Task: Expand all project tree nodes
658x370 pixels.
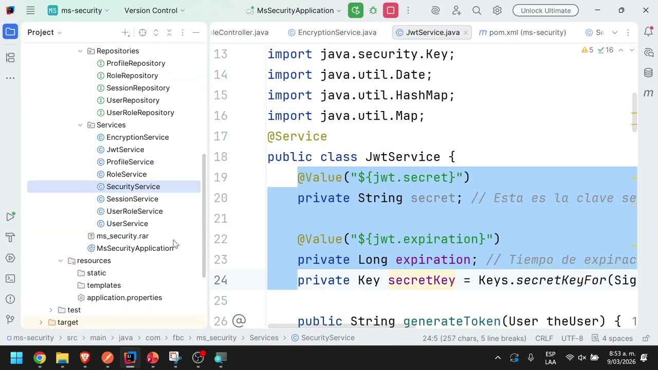Action: pos(156,32)
